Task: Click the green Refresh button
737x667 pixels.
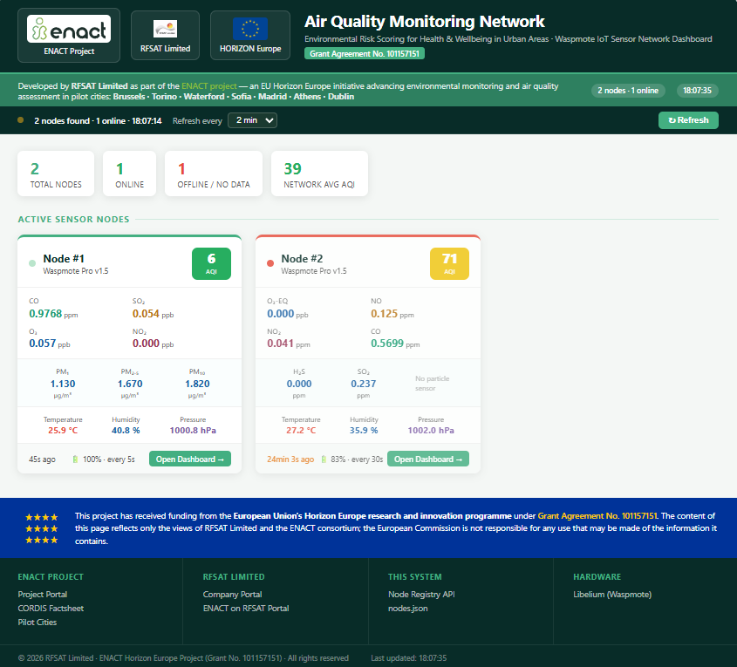Action: (688, 120)
